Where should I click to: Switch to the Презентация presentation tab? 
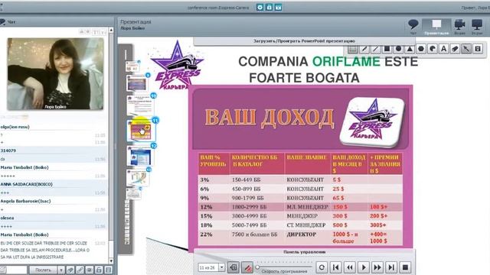pos(436,27)
